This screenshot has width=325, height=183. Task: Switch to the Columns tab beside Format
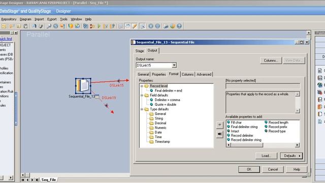pos(187,74)
